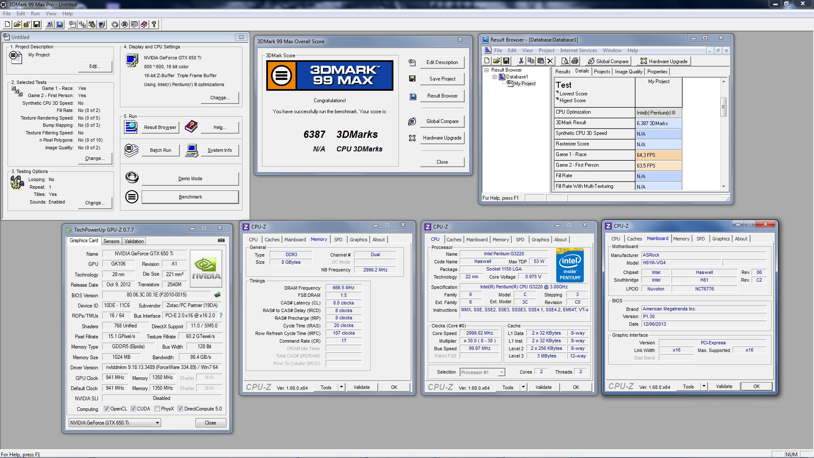Toggle DirectCompute 5.0 checkbox in GPU-Z
The height and width of the screenshot is (458, 814).
pyautogui.click(x=180, y=409)
